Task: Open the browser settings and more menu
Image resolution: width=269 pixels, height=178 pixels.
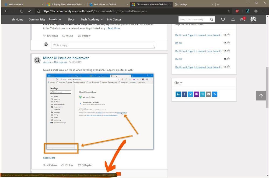Action: click(264, 11)
